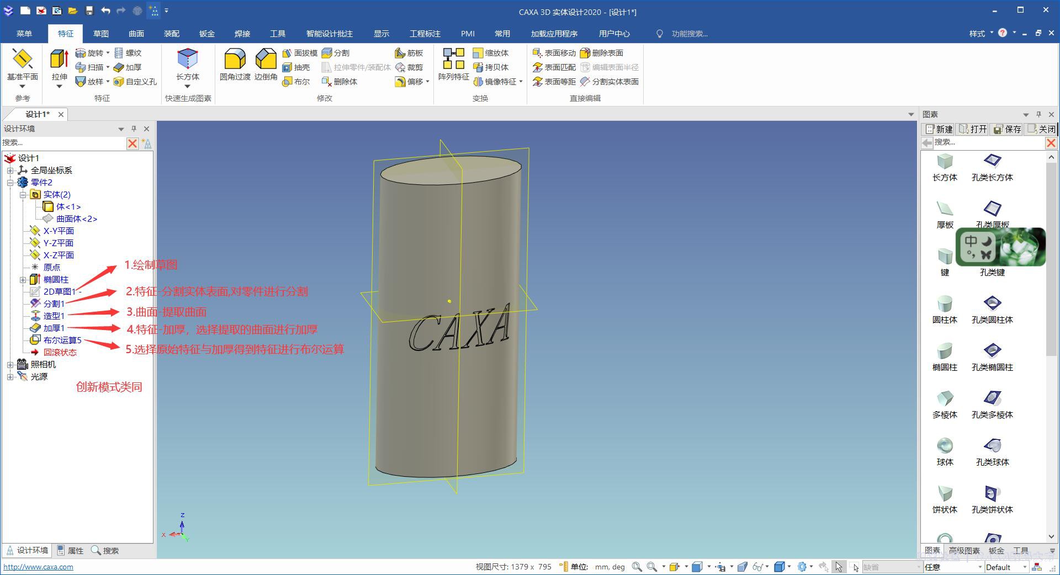Click the 功能搜索 function search field
Viewport: 1060px width, 575px height.
click(x=690, y=34)
